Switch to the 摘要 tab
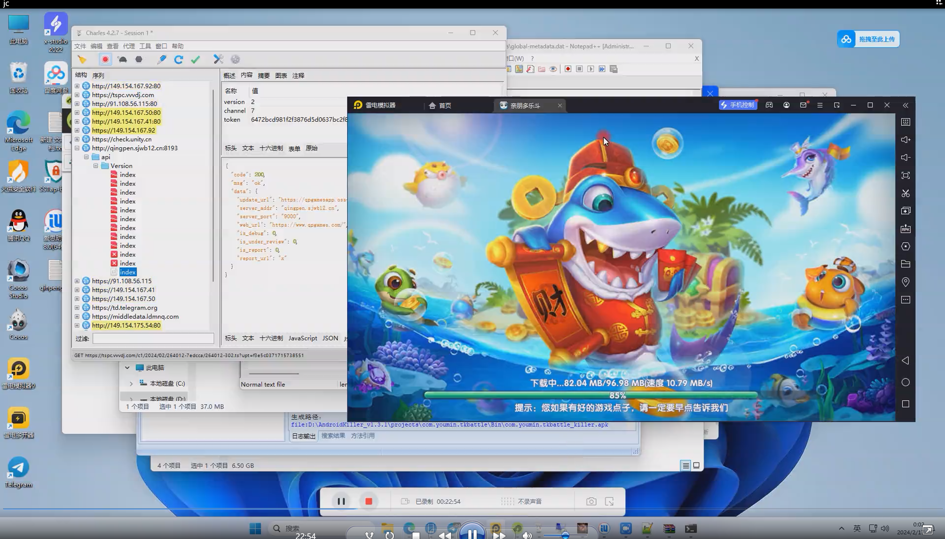Image resolution: width=945 pixels, height=539 pixels. pyautogui.click(x=264, y=75)
